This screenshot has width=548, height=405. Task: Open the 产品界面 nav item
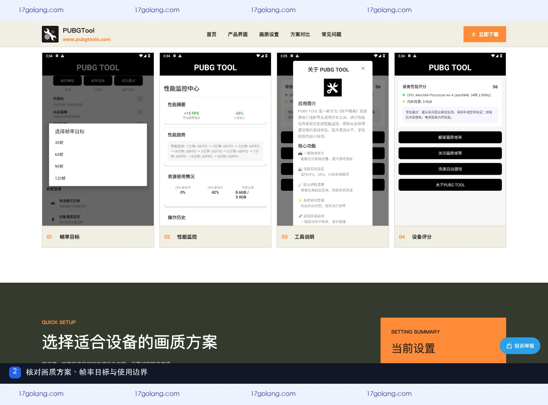[238, 34]
